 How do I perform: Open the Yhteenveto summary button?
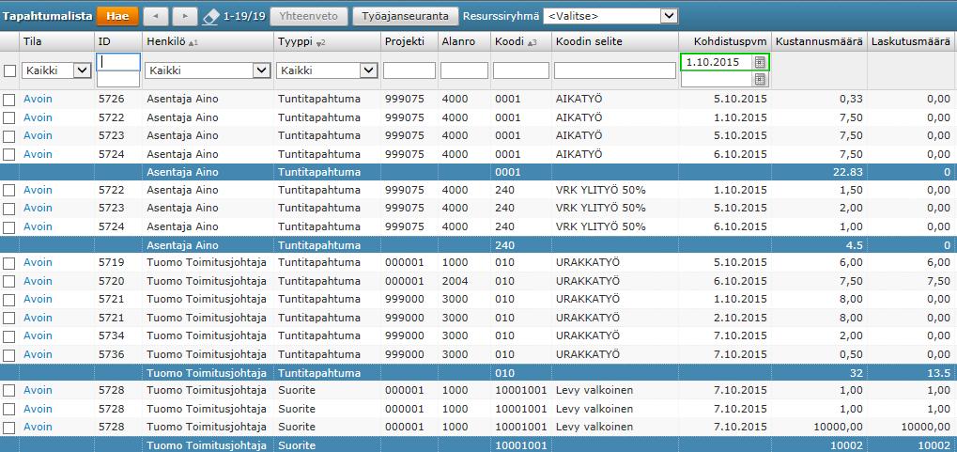[x=309, y=17]
